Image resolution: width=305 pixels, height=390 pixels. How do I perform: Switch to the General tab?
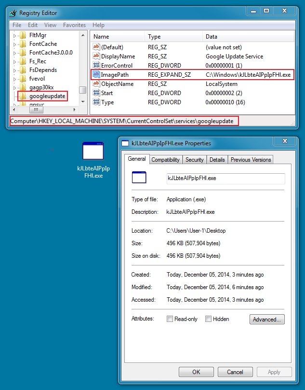point(137,159)
